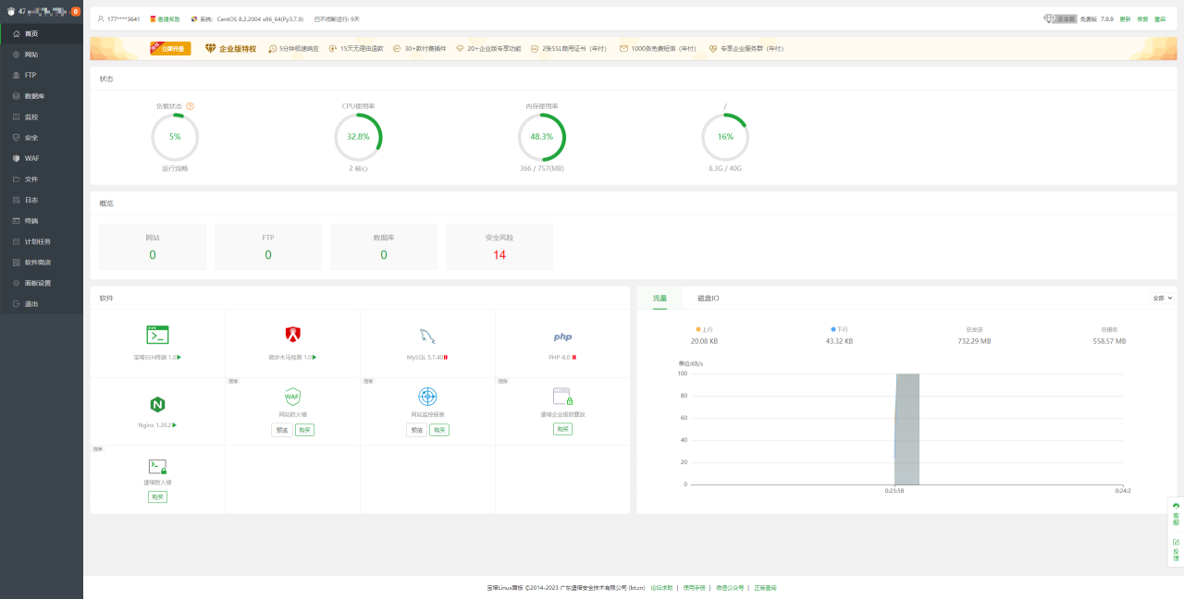Viewport: 1184px width, 599px height.
Task: Click the MySQL 5.7.40 dolphin icon
Action: 427,336
